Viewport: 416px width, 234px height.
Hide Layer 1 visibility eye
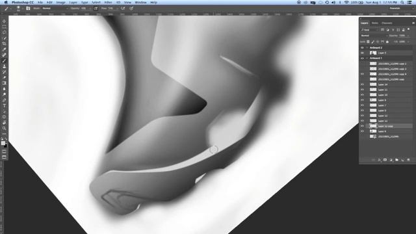click(362, 53)
